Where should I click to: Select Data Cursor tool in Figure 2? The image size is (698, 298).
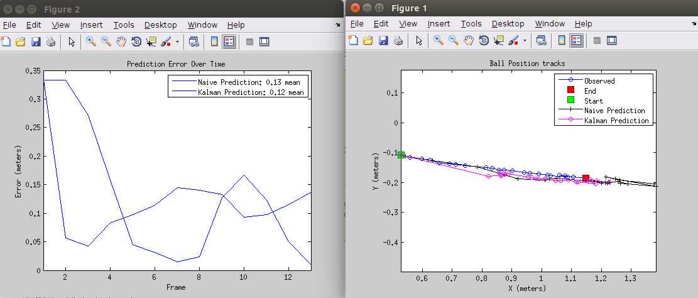151,42
